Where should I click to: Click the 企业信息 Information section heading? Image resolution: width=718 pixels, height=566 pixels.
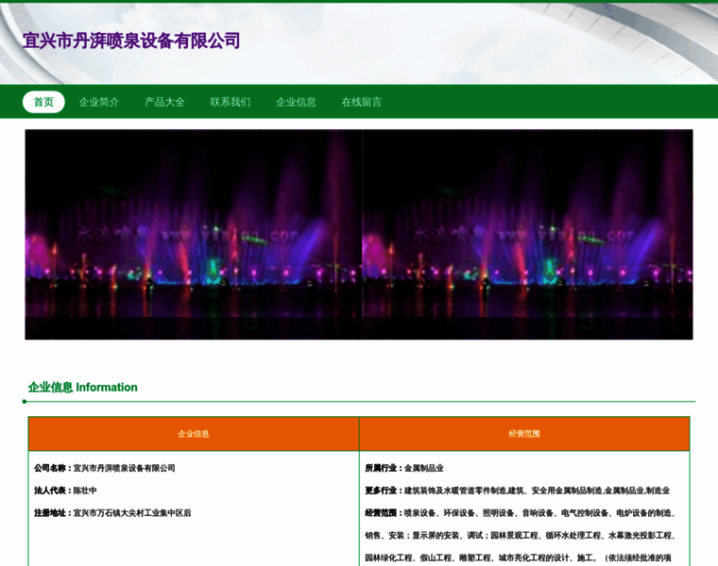pyautogui.click(x=83, y=388)
